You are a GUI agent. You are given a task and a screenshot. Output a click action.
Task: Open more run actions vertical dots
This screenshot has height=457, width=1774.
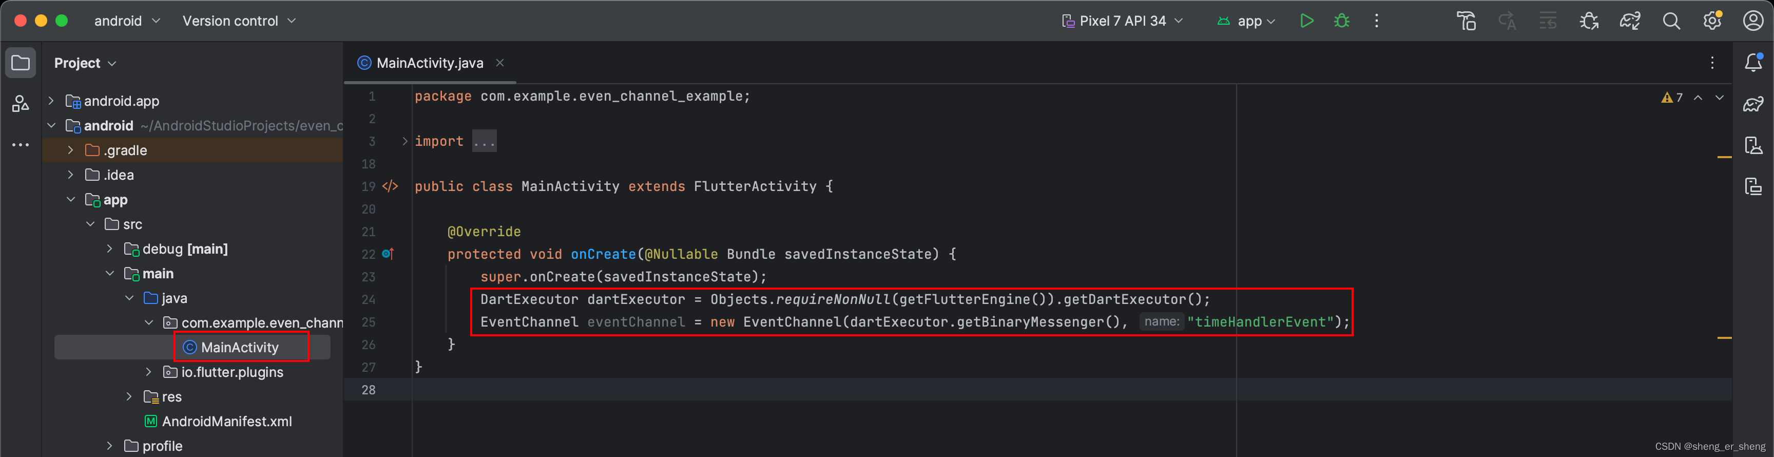[1377, 21]
